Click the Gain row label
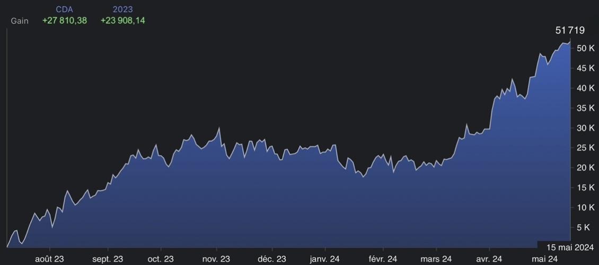The width and height of the screenshot is (599, 265). pyautogui.click(x=20, y=21)
